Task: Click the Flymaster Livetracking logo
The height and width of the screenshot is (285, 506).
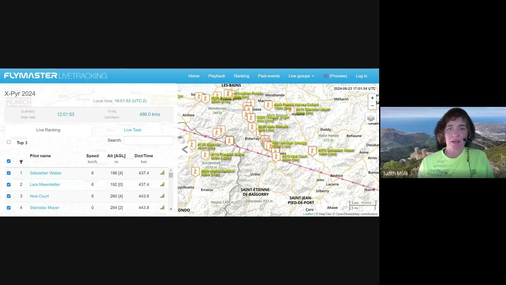Action: click(55, 76)
